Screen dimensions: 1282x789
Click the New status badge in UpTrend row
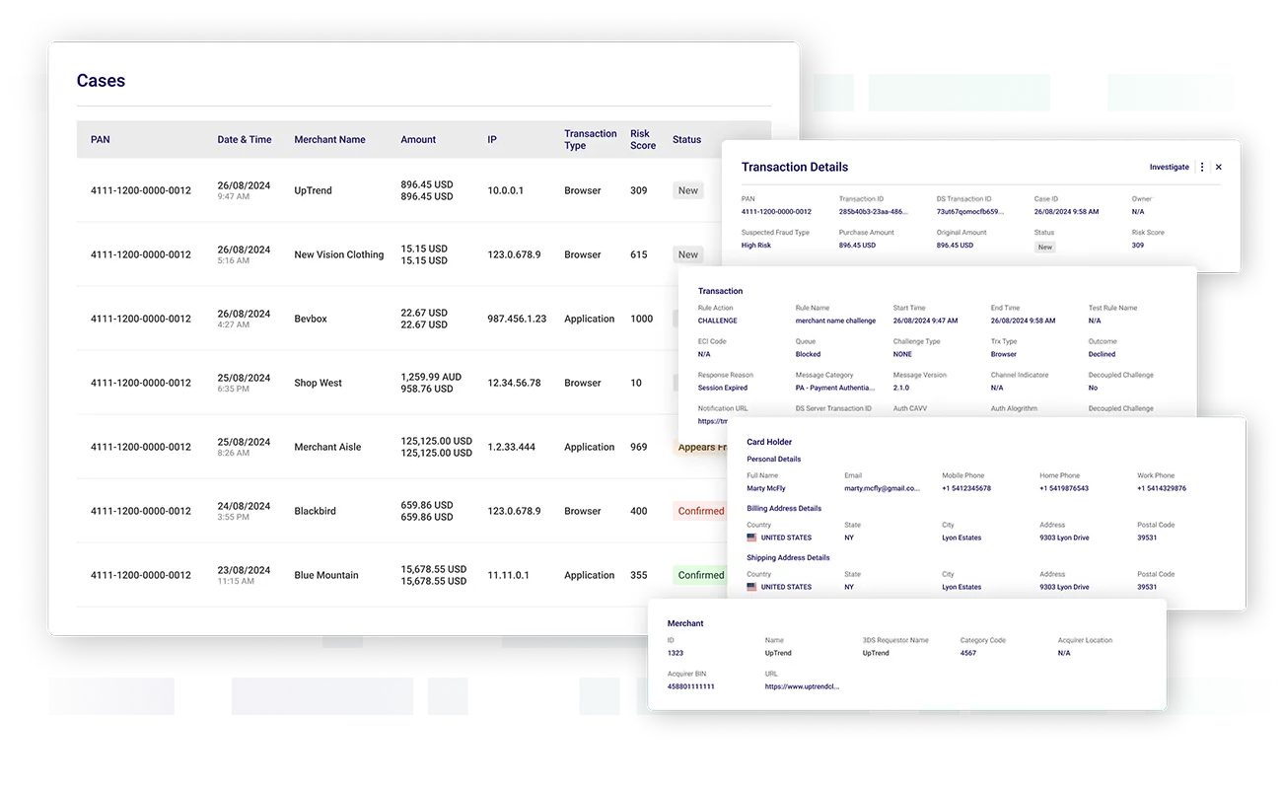coord(688,190)
